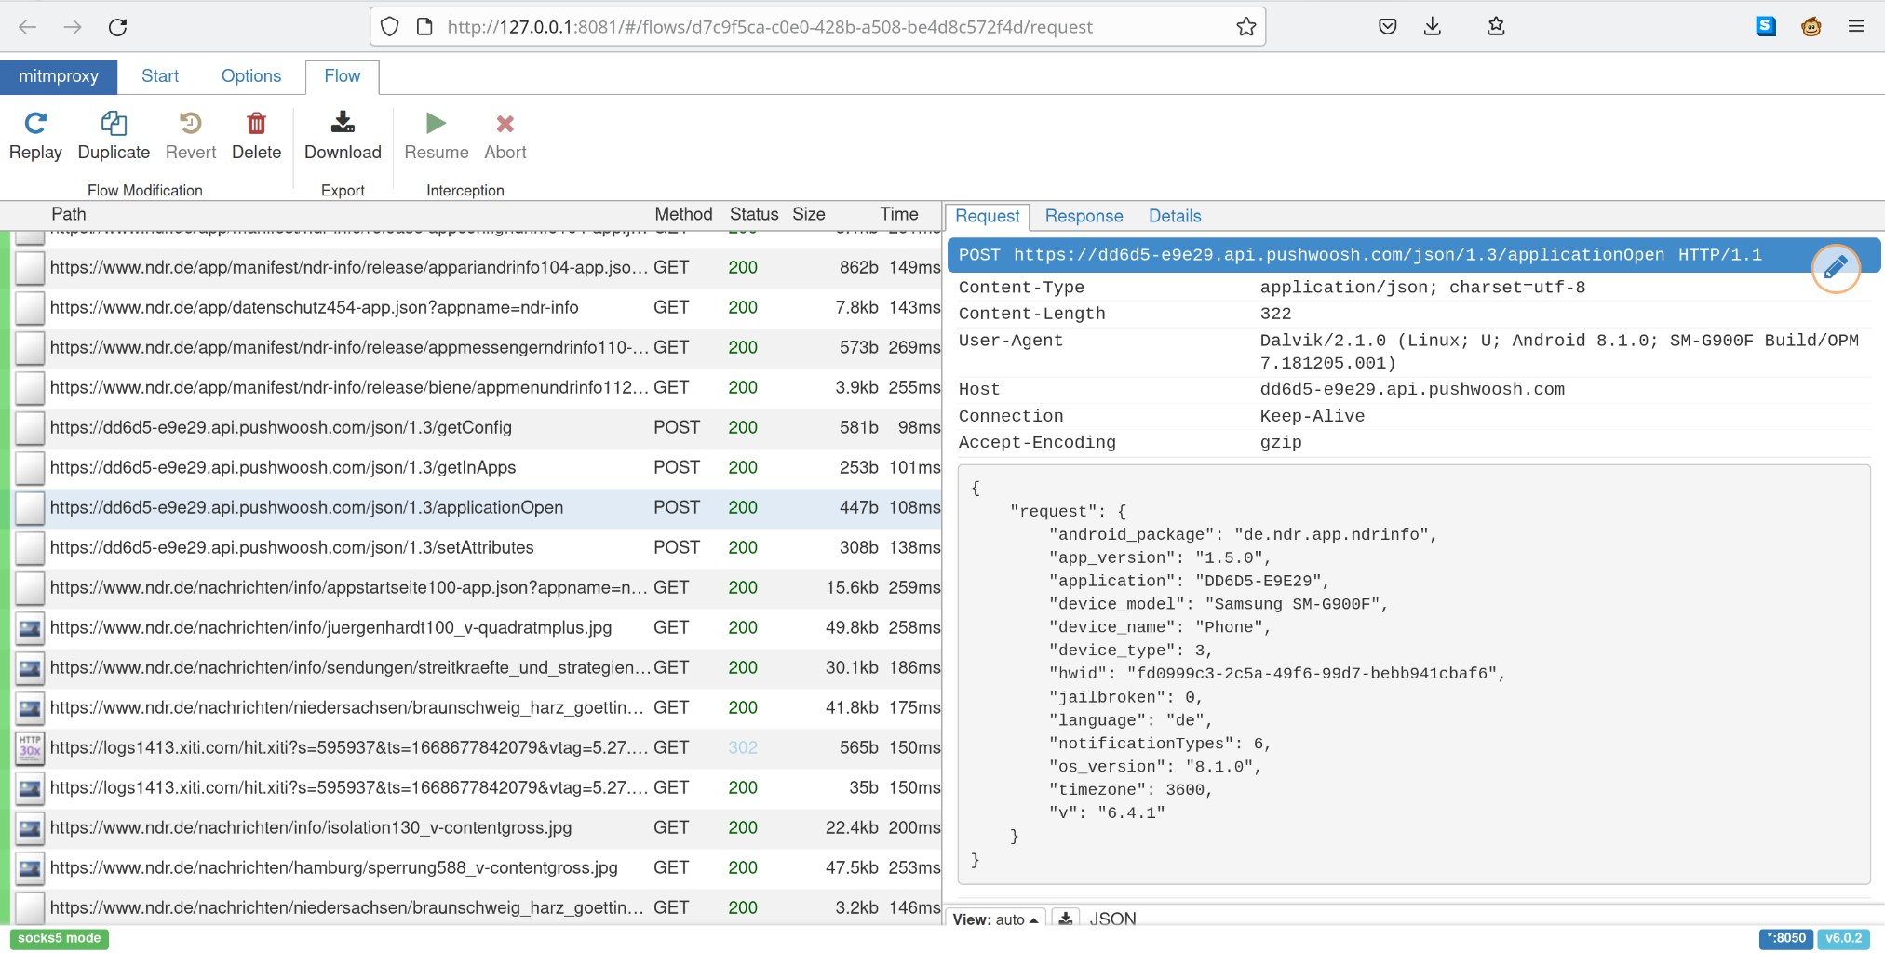Sort flows by Size column header
Screen dimensions: 1885x953
(x=808, y=214)
